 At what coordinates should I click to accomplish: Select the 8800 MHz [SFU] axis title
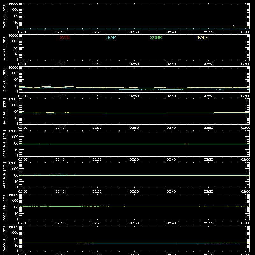pyautogui.click(x=4, y=207)
